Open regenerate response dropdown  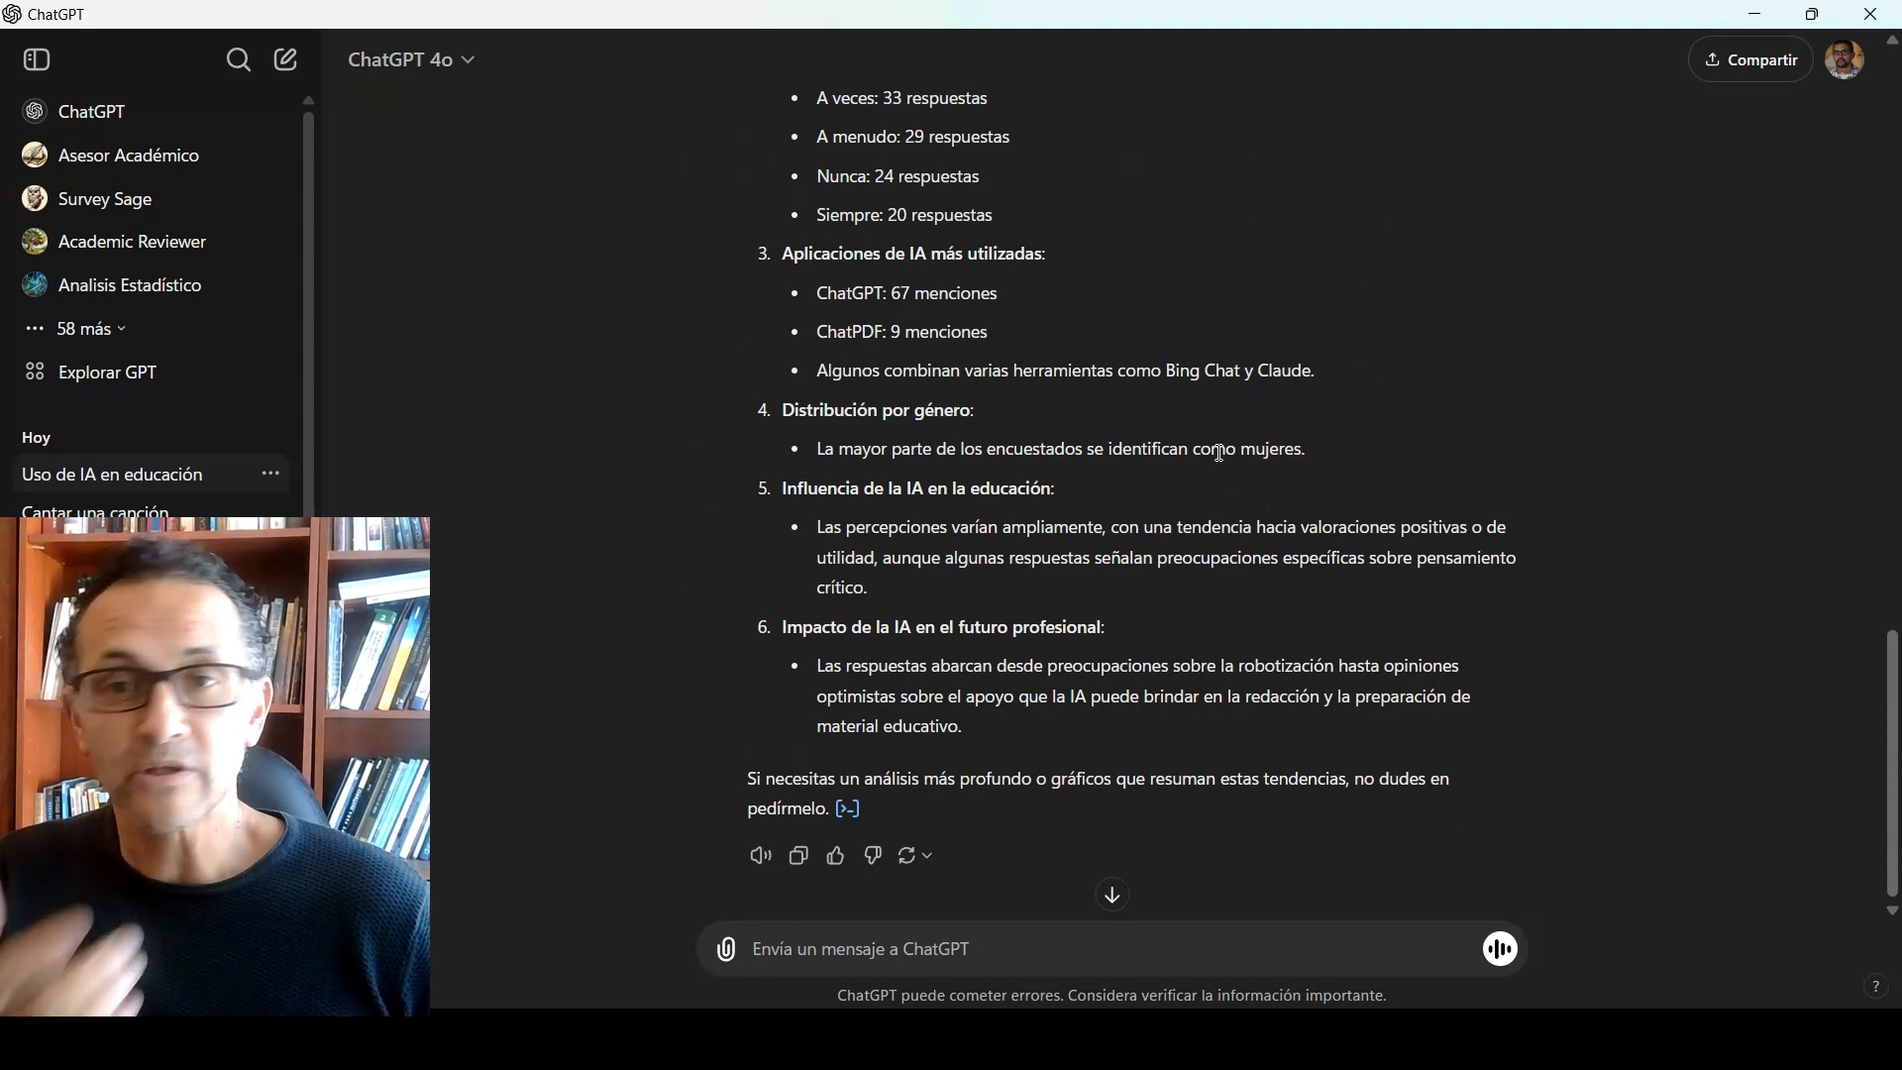click(x=915, y=856)
